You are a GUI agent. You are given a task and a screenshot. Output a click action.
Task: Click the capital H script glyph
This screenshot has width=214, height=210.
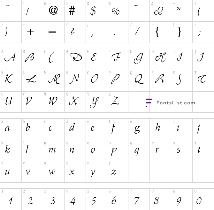tap(160, 57)
